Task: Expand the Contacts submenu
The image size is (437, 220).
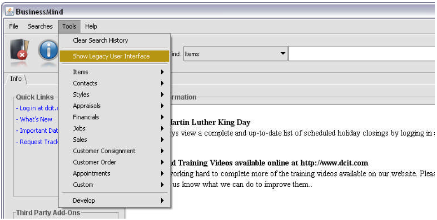Action: (x=114, y=83)
